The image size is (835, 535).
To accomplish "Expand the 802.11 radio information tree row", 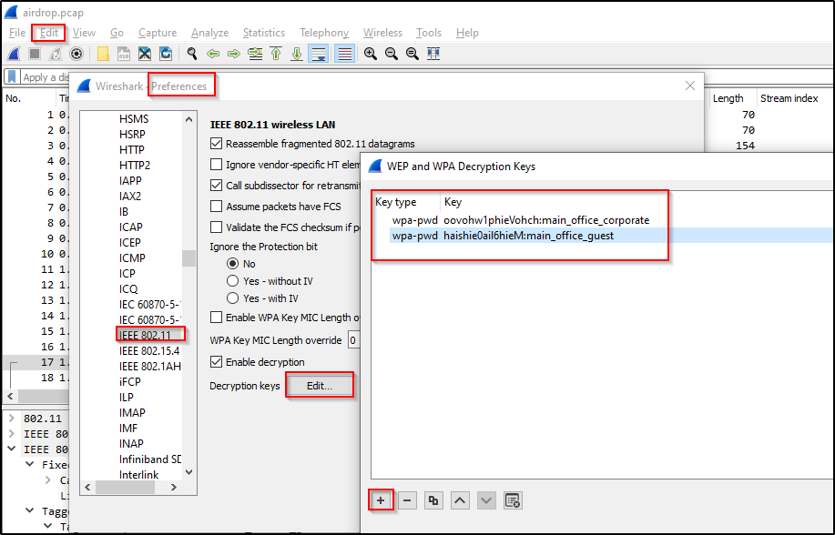I will pyautogui.click(x=12, y=419).
